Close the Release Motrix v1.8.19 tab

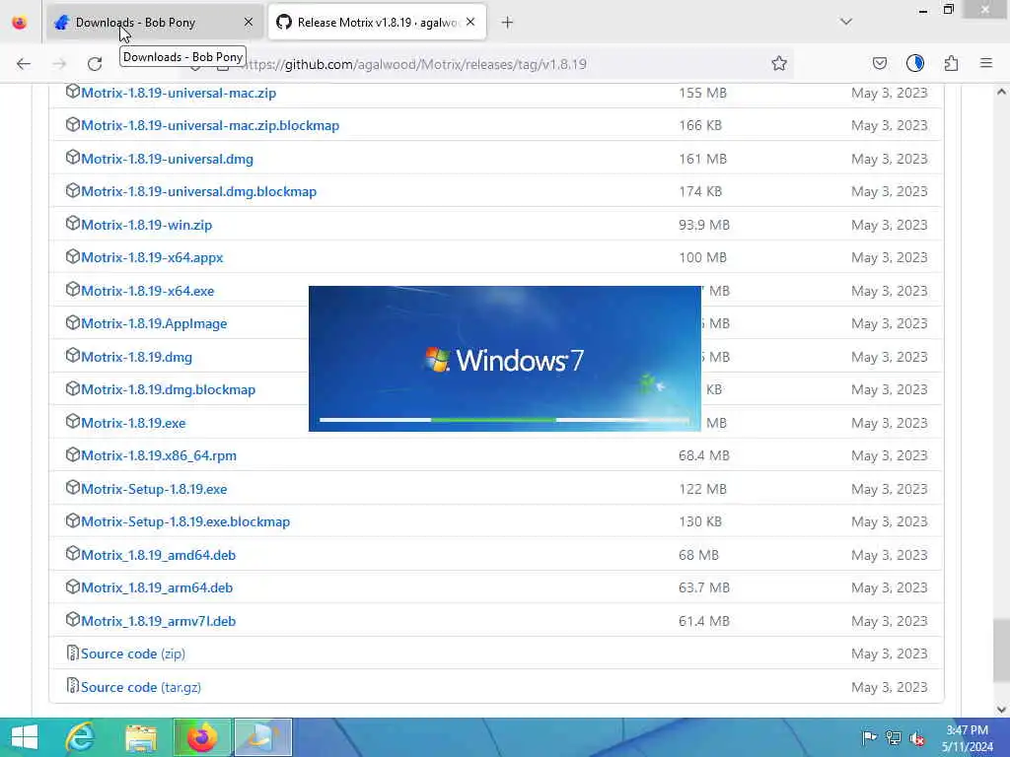pyautogui.click(x=470, y=23)
